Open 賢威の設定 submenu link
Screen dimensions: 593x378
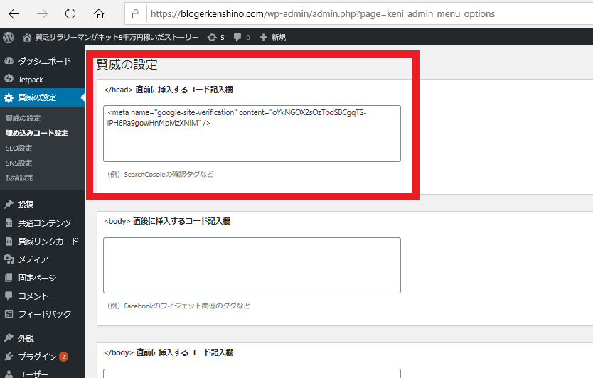point(23,119)
